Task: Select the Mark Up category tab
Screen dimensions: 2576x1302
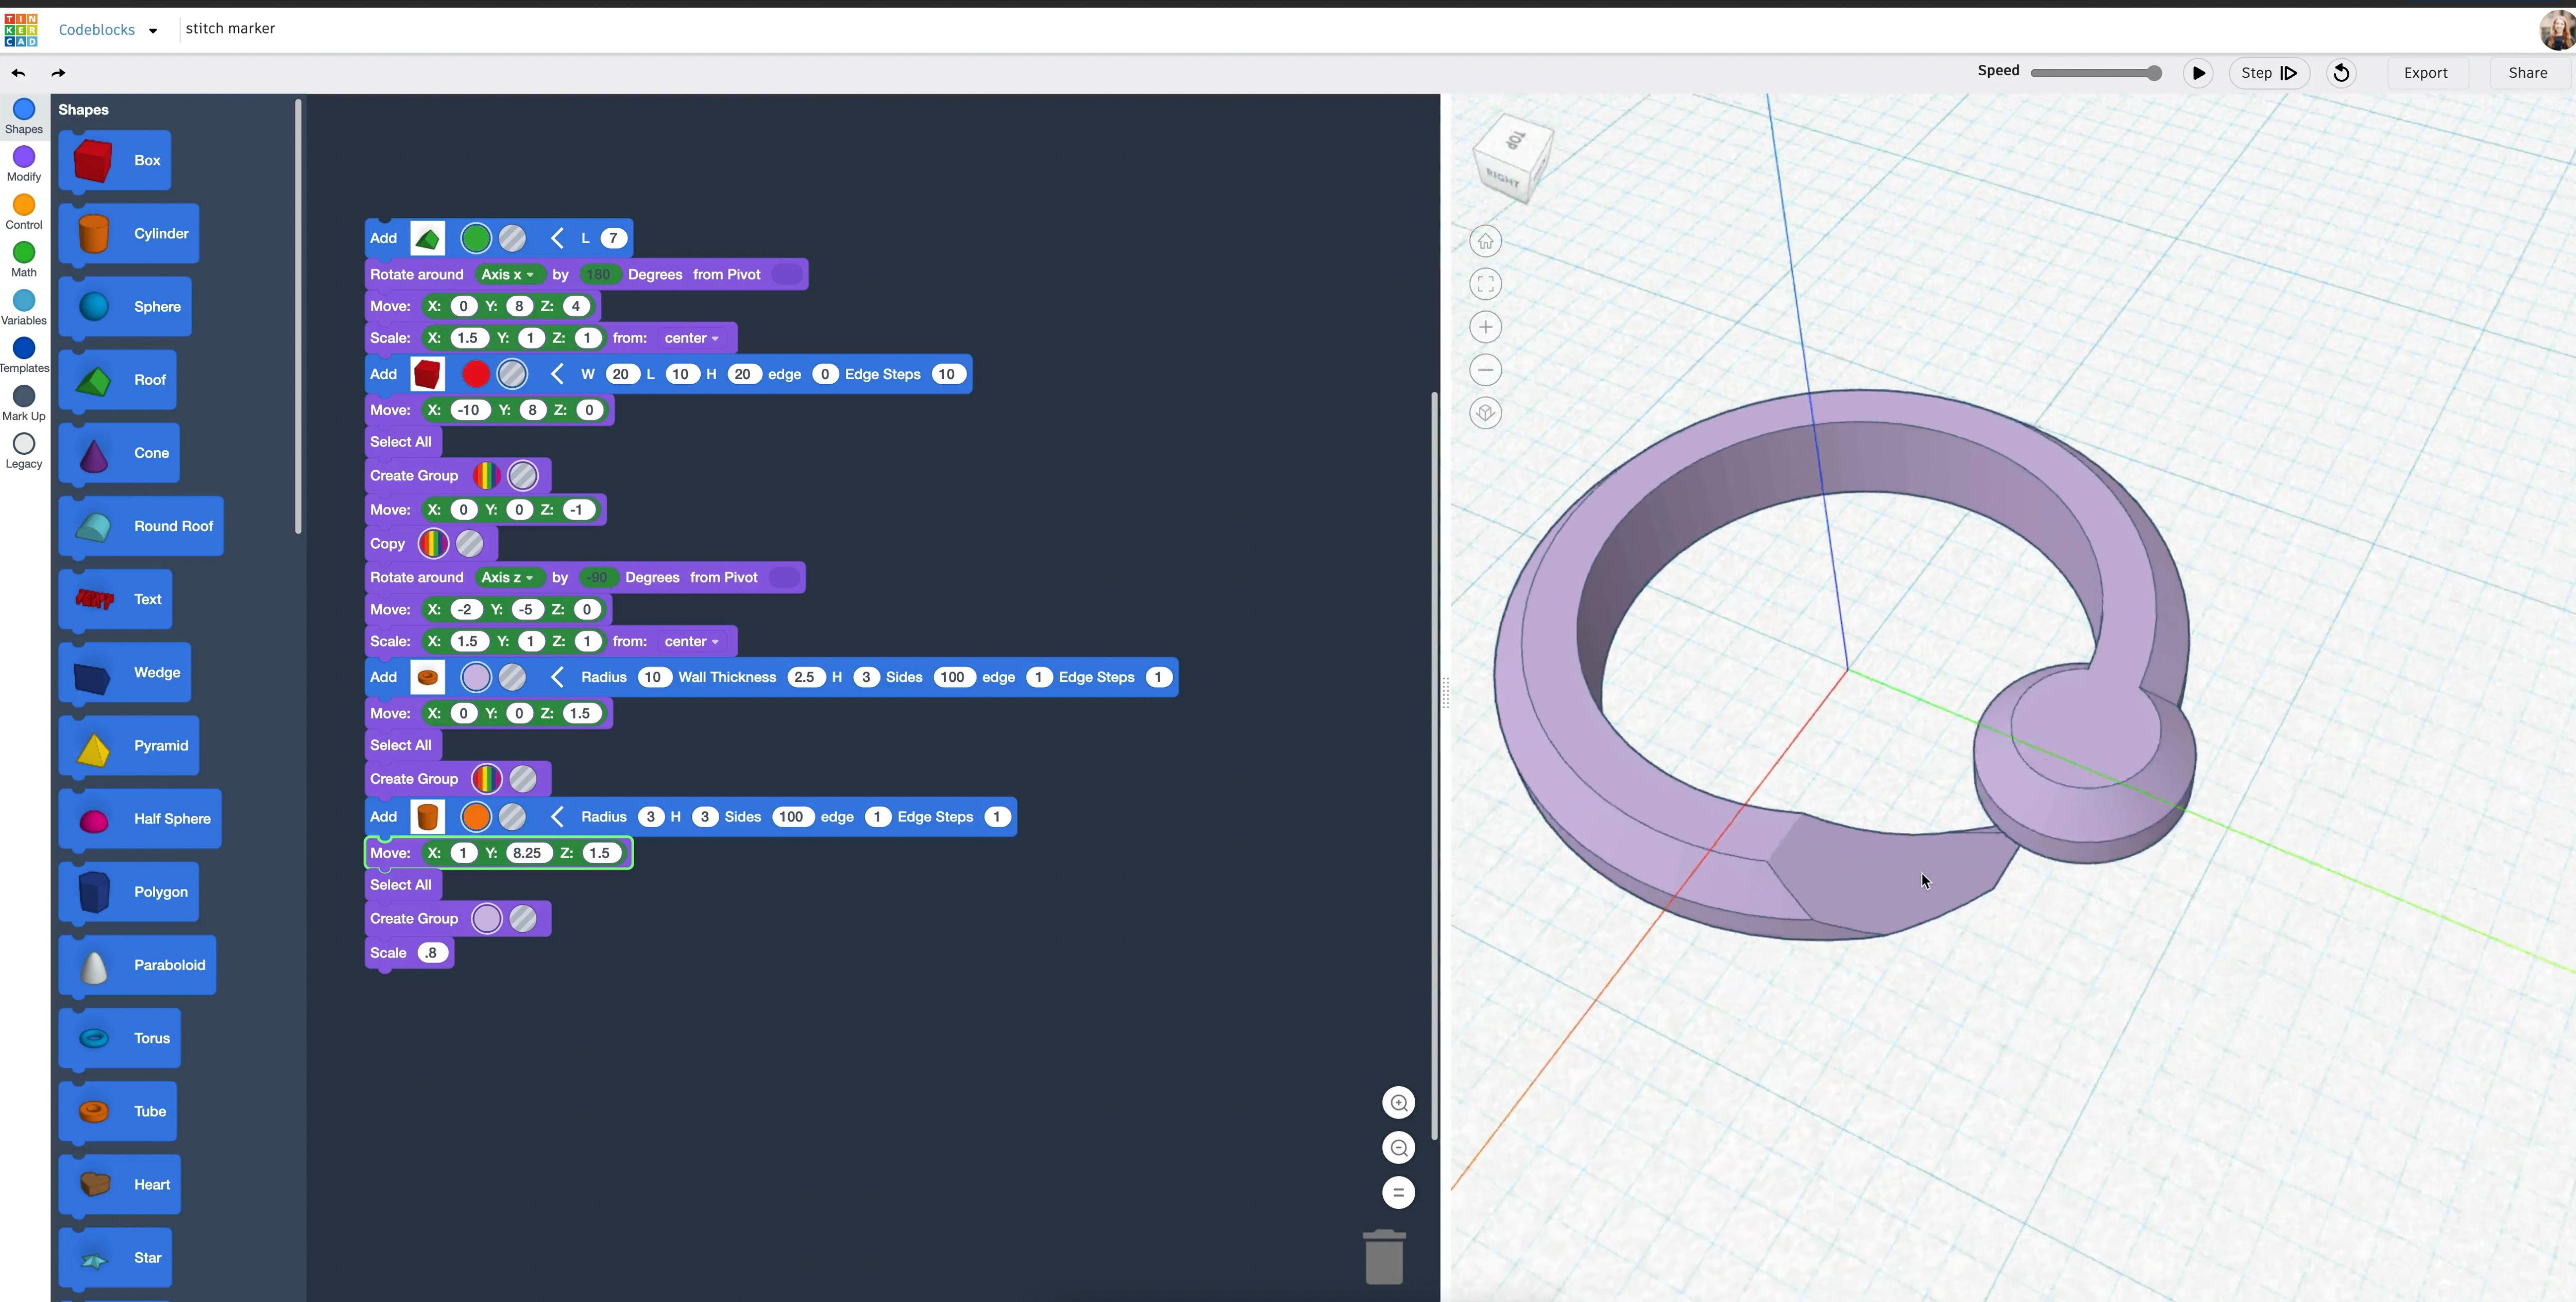Action: pyautogui.click(x=24, y=404)
